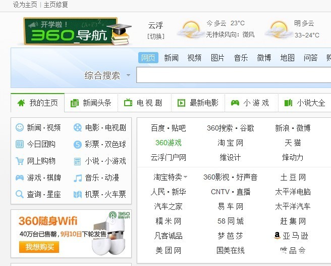Click the smiley icon beside 新闻·视频
Viewport: 331px width, 266px height.
[20, 127]
